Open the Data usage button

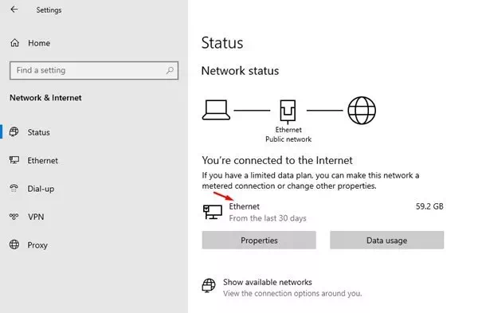[x=387, y=241]
